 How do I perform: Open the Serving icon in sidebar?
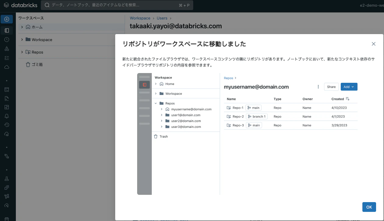[7, 205]
